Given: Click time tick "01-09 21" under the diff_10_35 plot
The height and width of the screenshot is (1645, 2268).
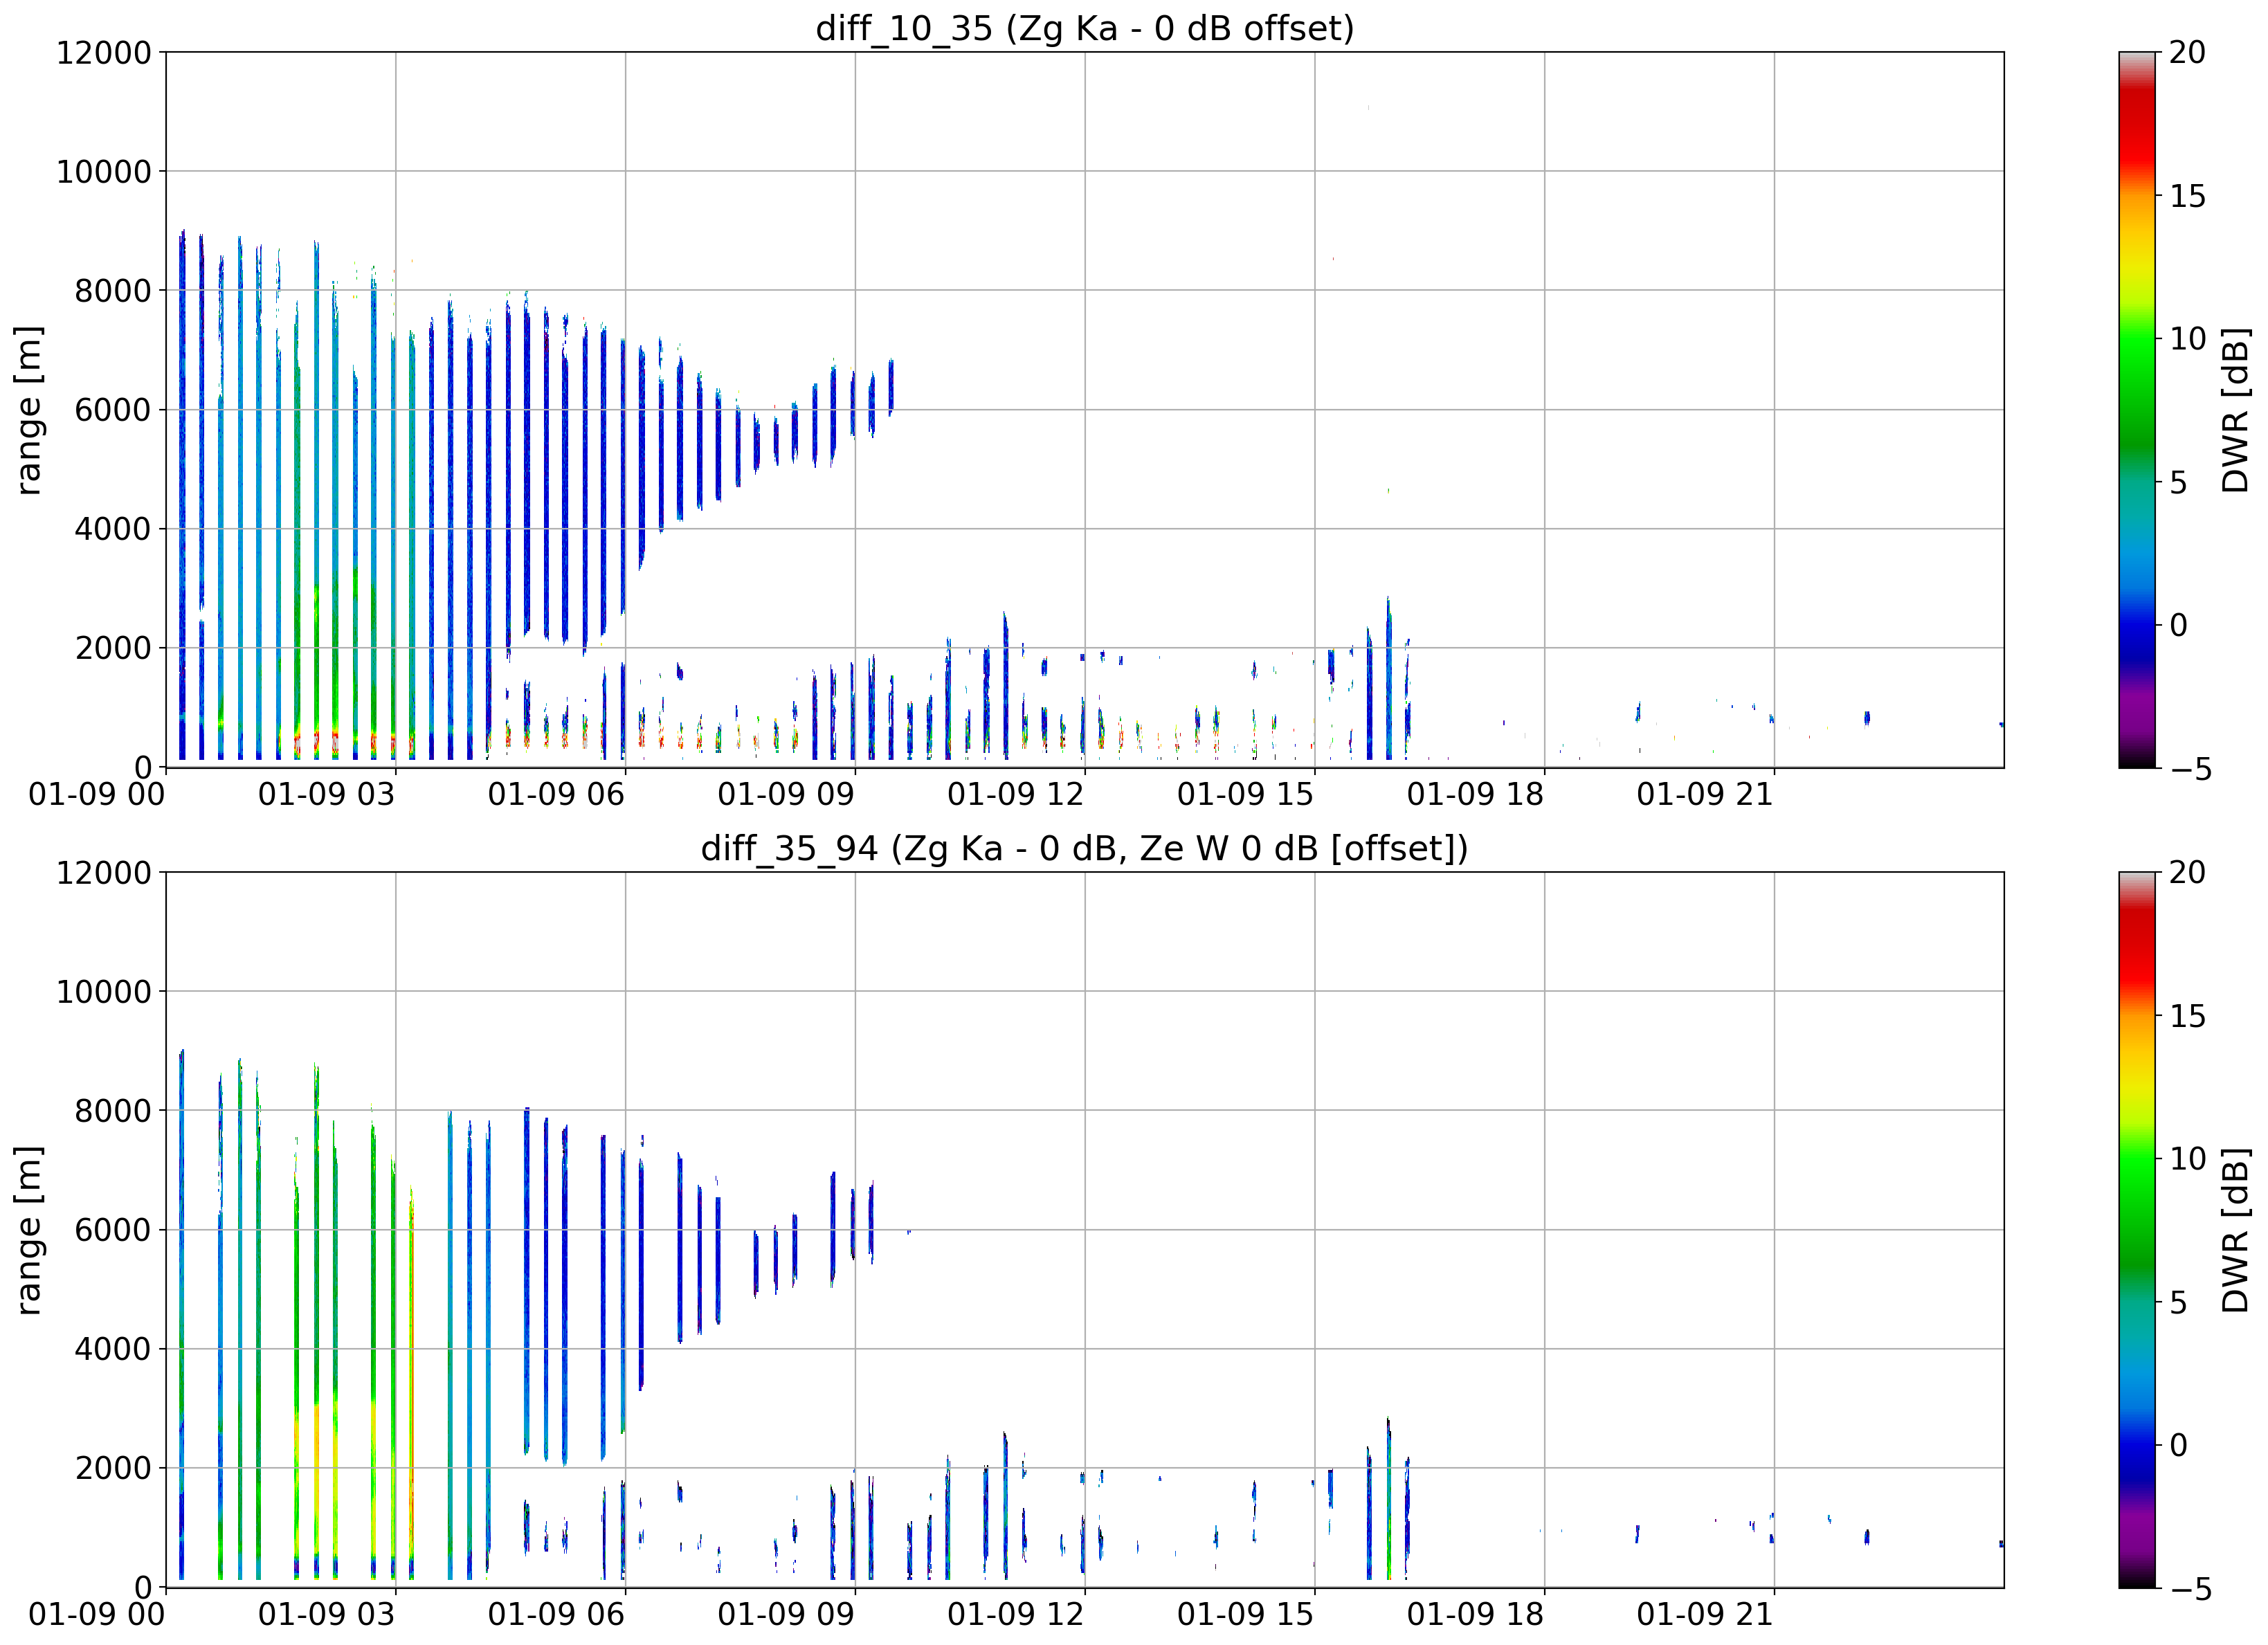Looking at the screenshot, I should pyautogui.click(x=1705, y=795).
